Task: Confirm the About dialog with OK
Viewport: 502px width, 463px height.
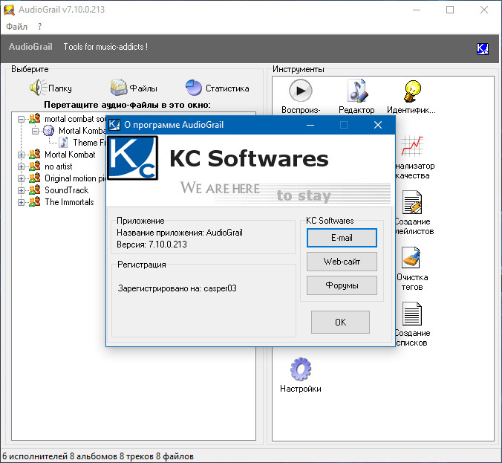Action: pos(340,322)
